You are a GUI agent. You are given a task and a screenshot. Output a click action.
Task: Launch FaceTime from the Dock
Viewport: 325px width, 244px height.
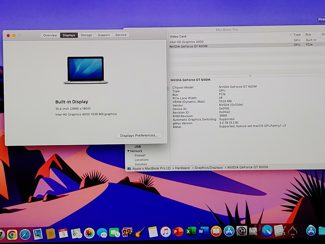click(114, 232)
